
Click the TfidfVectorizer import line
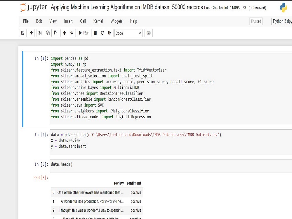[x=109, y=70]
